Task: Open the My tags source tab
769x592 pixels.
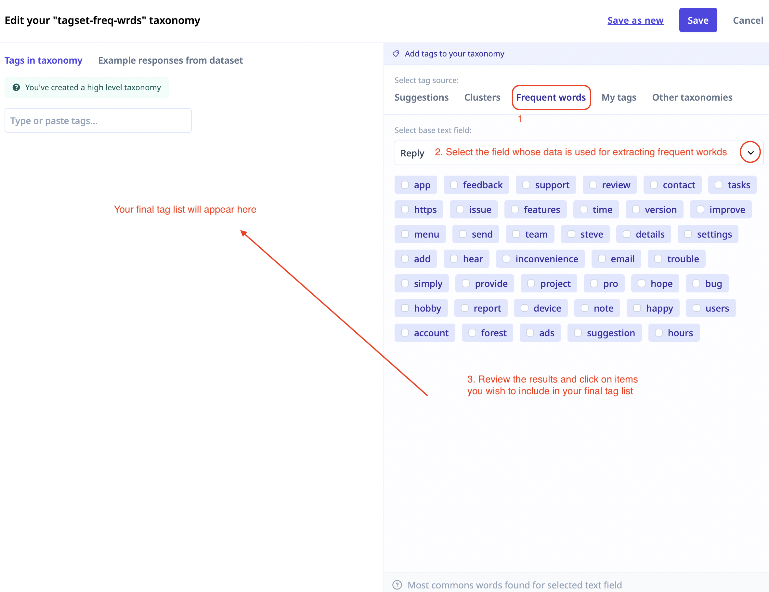Action: (618, 97)
